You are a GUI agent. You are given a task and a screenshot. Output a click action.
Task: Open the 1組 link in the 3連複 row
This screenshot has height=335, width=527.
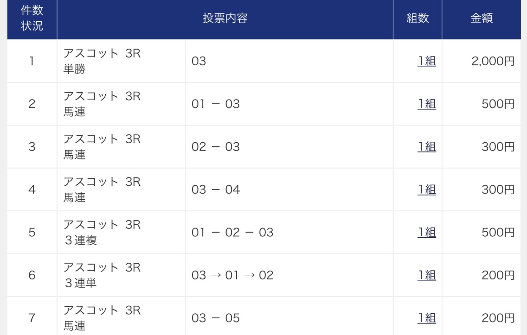pos(427,232)
